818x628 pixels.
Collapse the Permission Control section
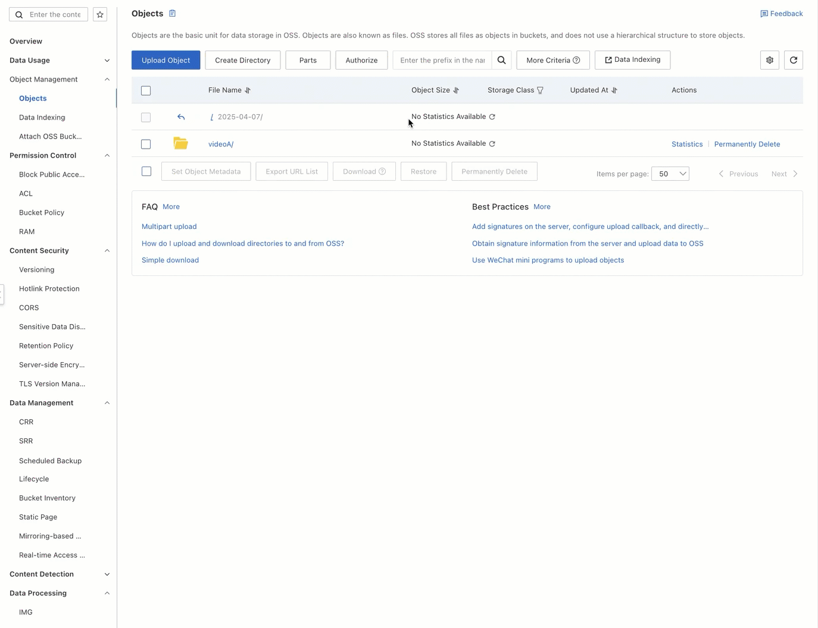click(107, 155)
